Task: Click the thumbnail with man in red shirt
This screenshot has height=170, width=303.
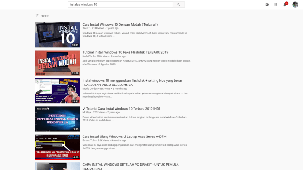Action: [57, 91]
